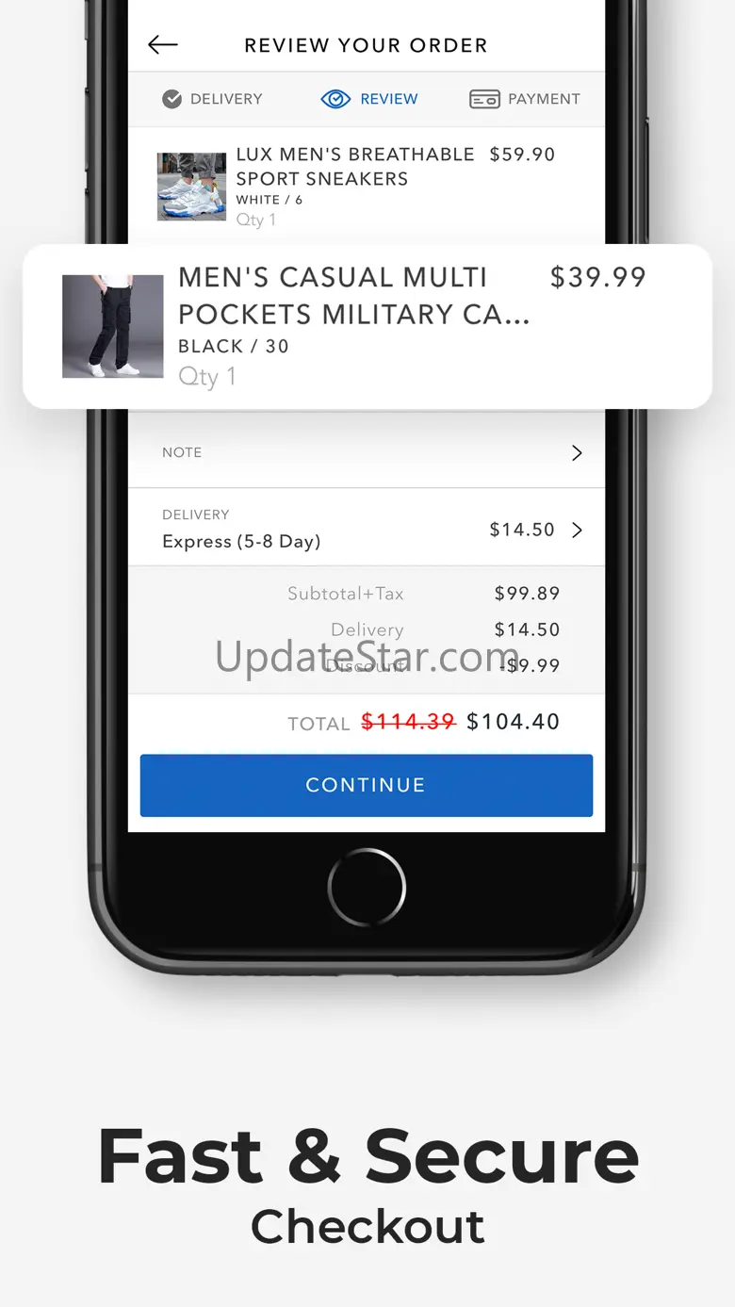The width and height of the screenshot is (735, 1307).
Task: Expand the Note row chevron
Action: pyautogui.click(x=578, y=452)
